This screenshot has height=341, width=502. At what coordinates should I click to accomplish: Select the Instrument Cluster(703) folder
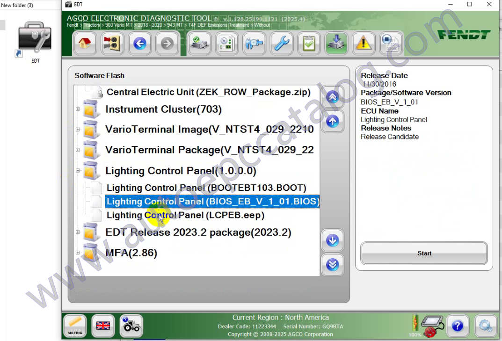[164, 109]
